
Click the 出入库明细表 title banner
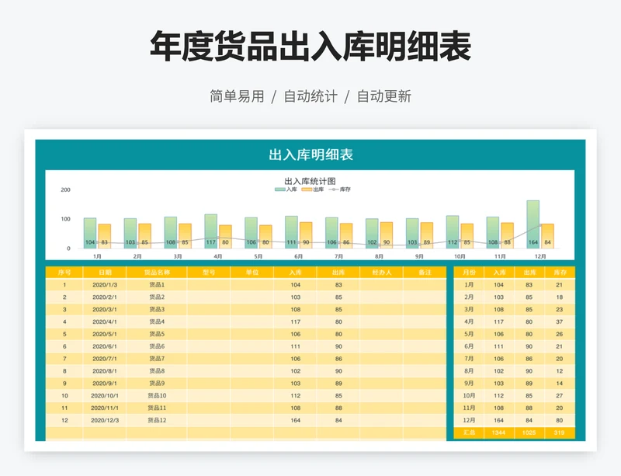310,155
